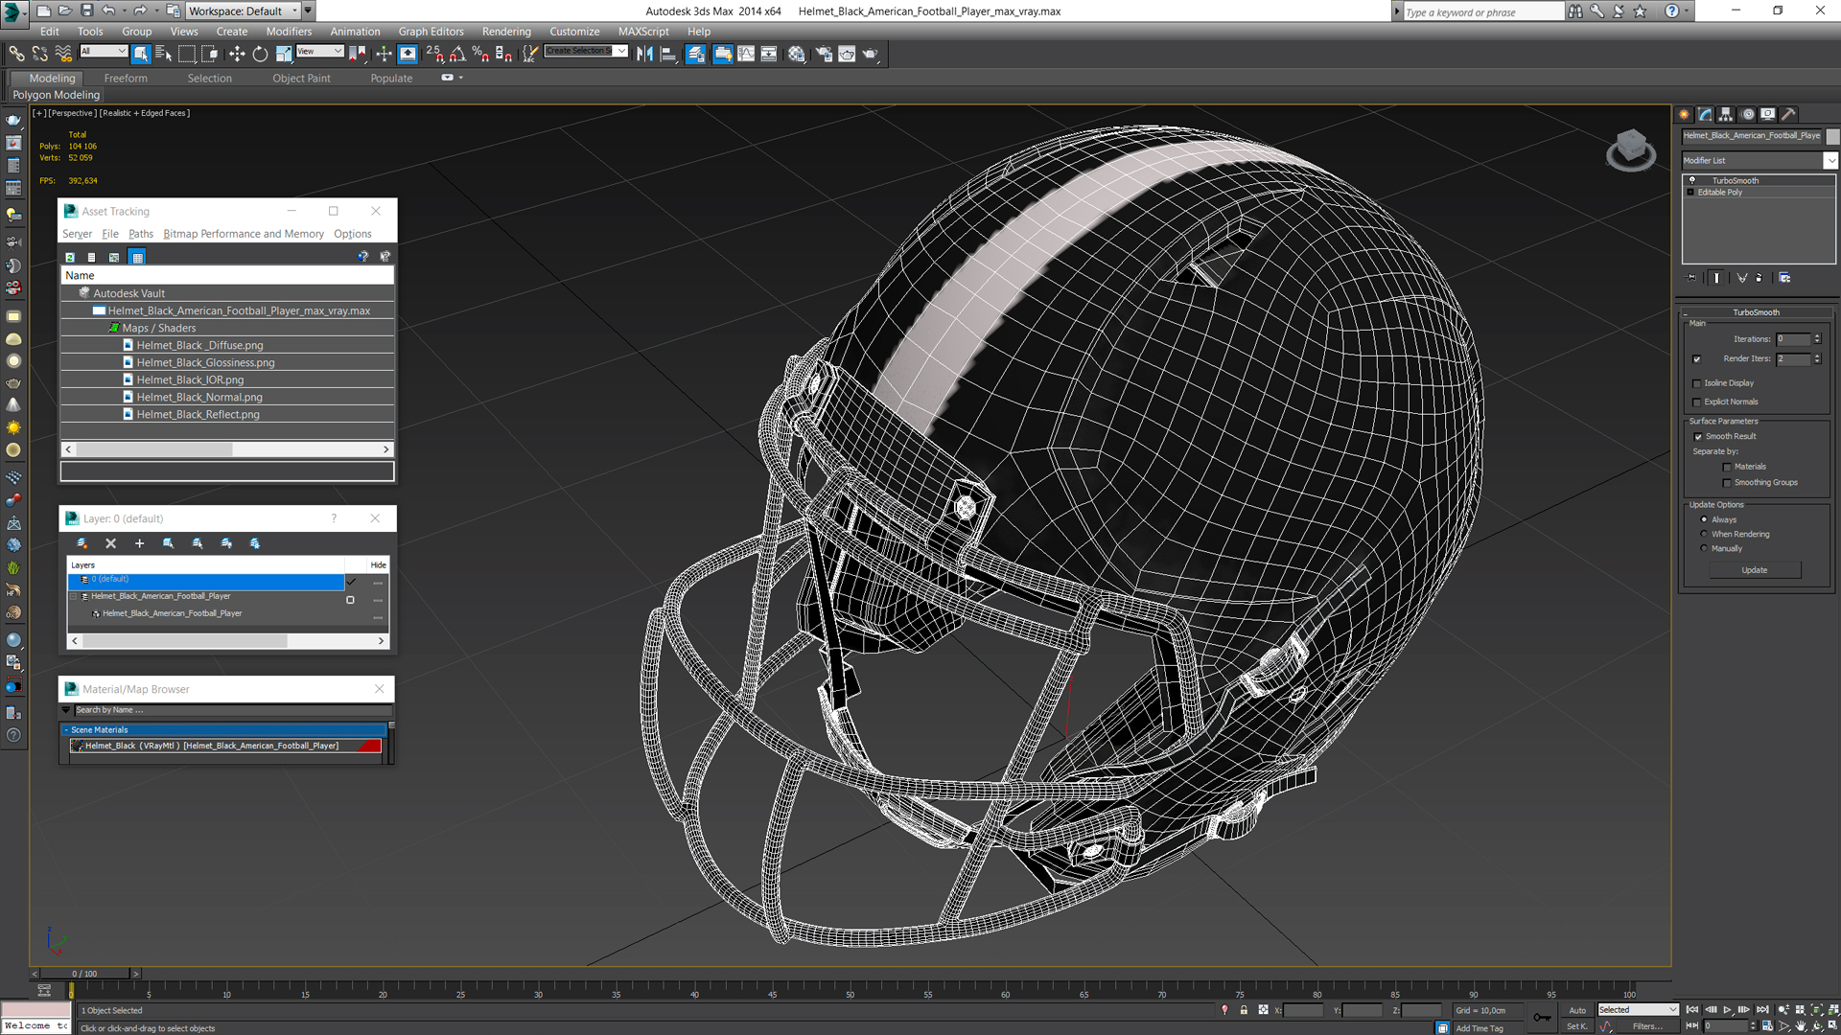Select Helmet_Black_Normal.png in Asset Tracking
Viewport: 1841px width, 1035px height.
click(x=198, y=397)
